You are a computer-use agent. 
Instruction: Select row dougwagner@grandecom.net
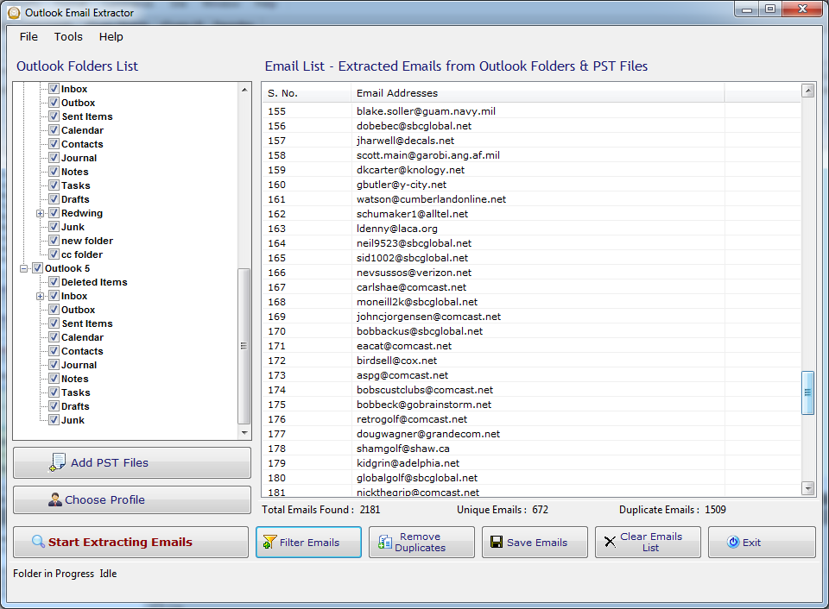(531, 434)
